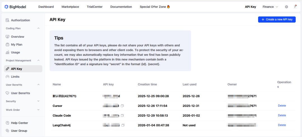Open Special Offer Zone page
Screen dimensions: 302x137
[x=155, y=7]
